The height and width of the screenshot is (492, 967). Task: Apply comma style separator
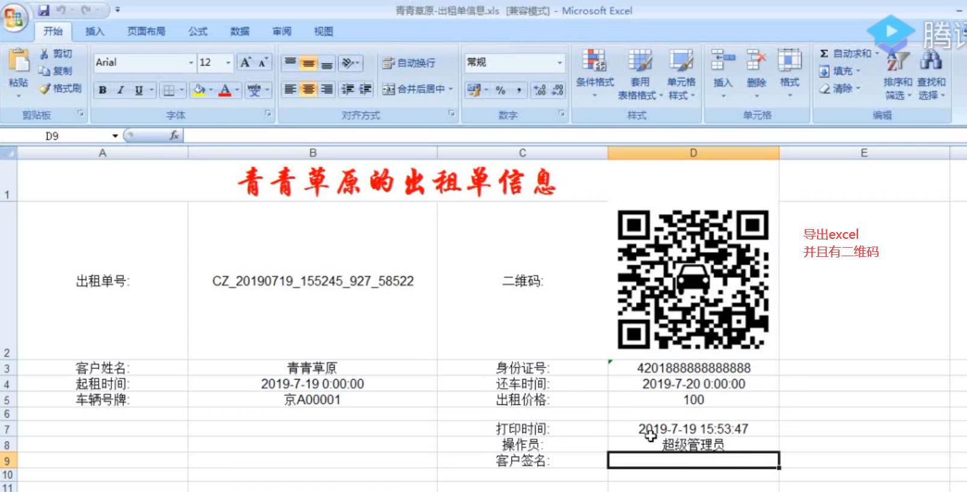click(519, 90)
